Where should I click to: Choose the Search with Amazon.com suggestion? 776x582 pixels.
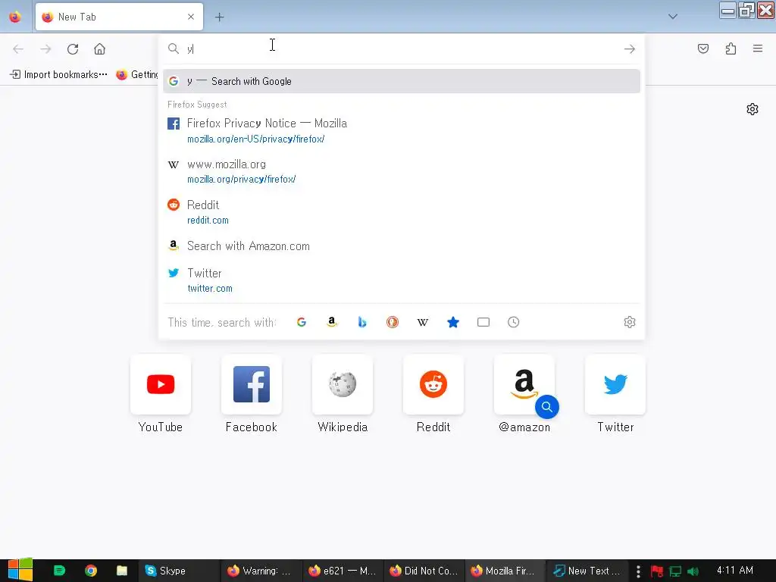402,246
